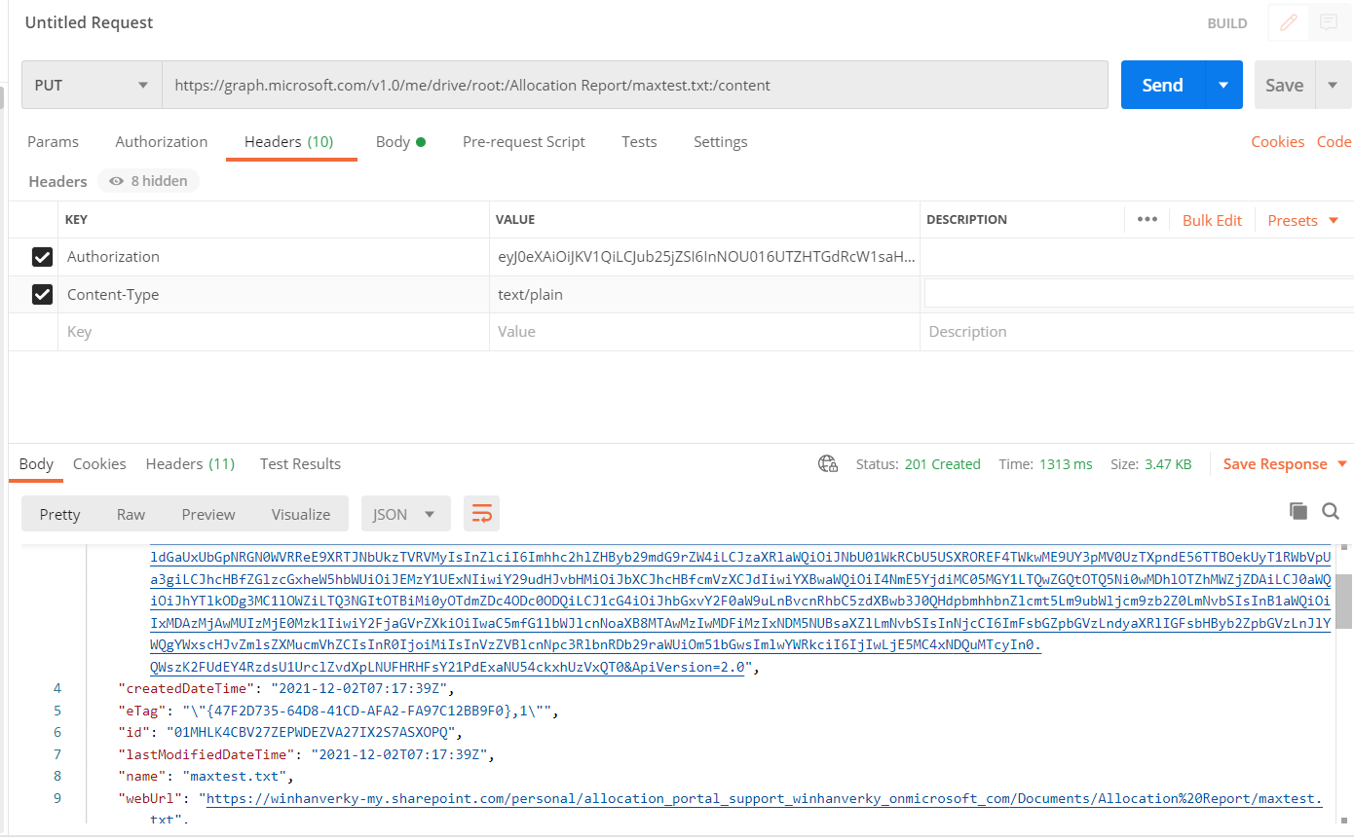Click the Bulk Edit link
1354x840 pixels.
pos(1212,220)
